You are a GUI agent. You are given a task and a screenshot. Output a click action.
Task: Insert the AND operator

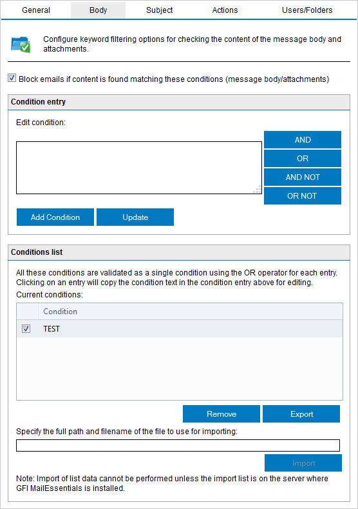303,139
